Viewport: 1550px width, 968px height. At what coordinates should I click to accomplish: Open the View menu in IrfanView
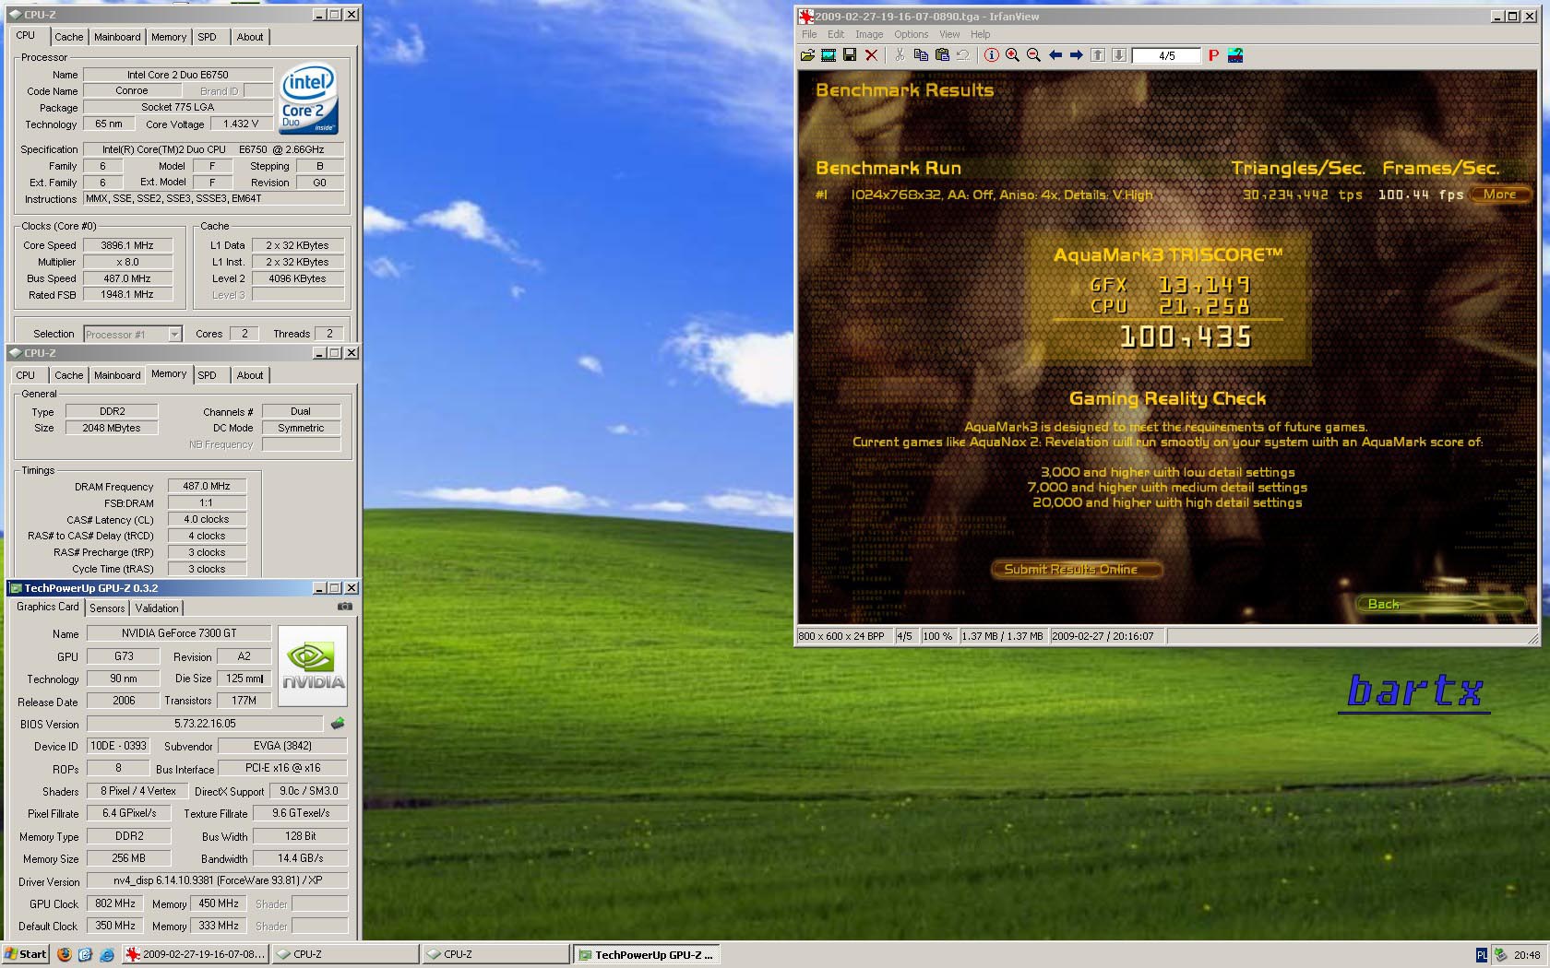[949, 34]
